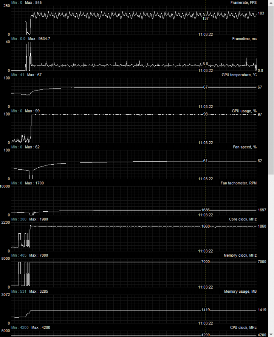Click the 11:03:22 timestamp under memory usage graph
Viewport: 274px width, 337px height.
[x=205, y=323]
